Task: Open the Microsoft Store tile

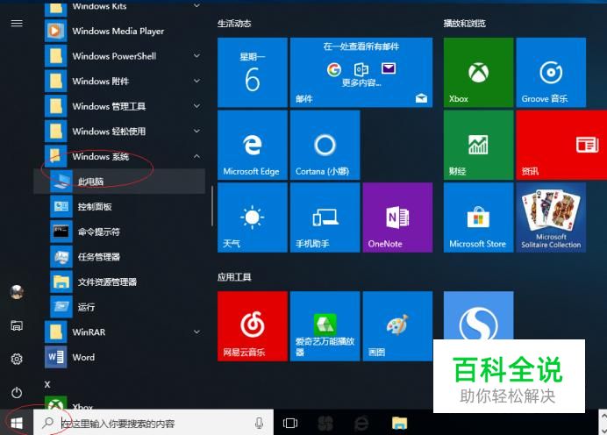Action: click(x=478, y=217)
